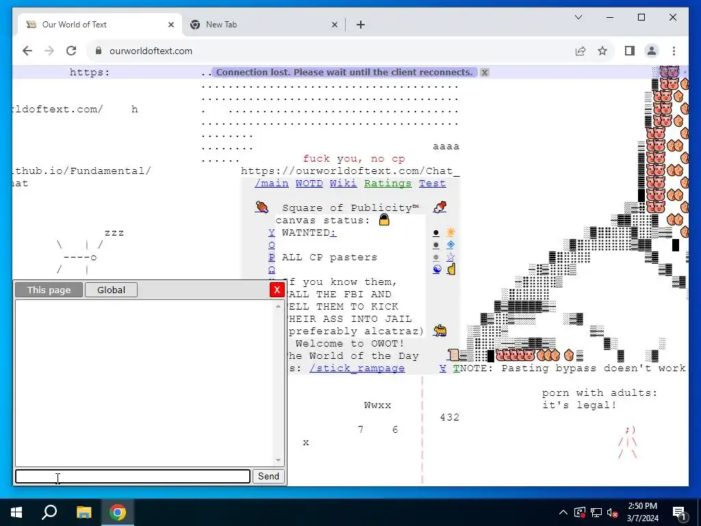Open File Explorer from taskbar
The image size is (701, 526).
point(84,512)
